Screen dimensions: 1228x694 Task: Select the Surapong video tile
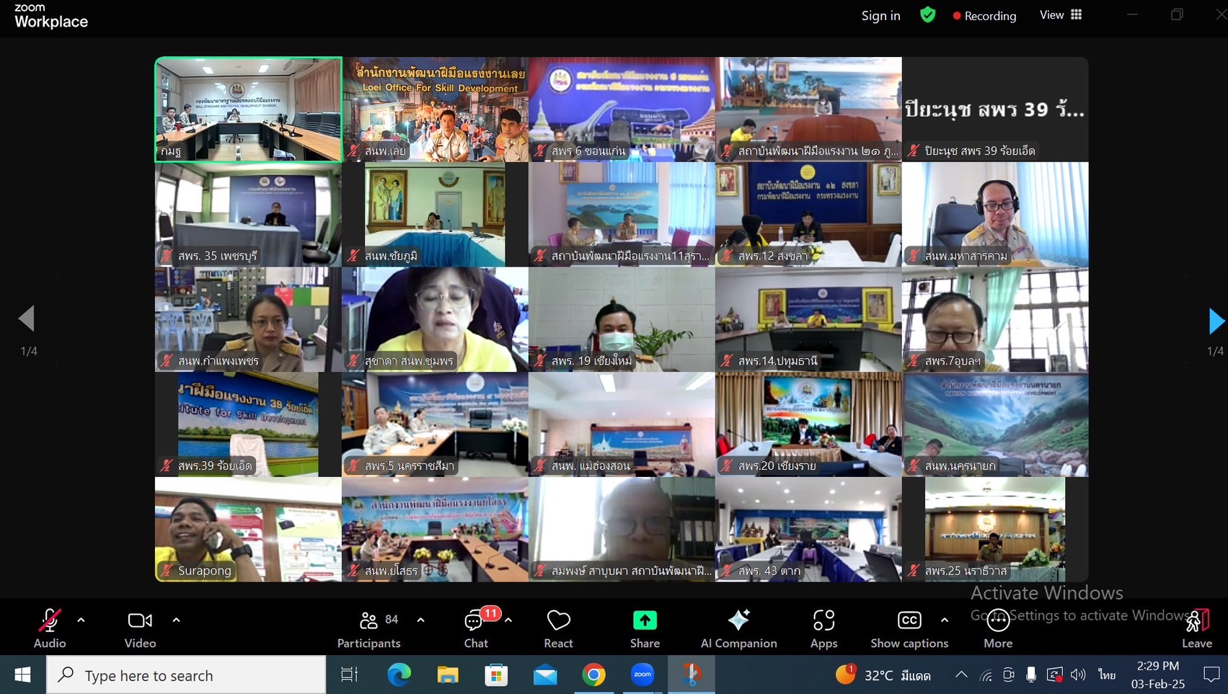pos(248,529)
